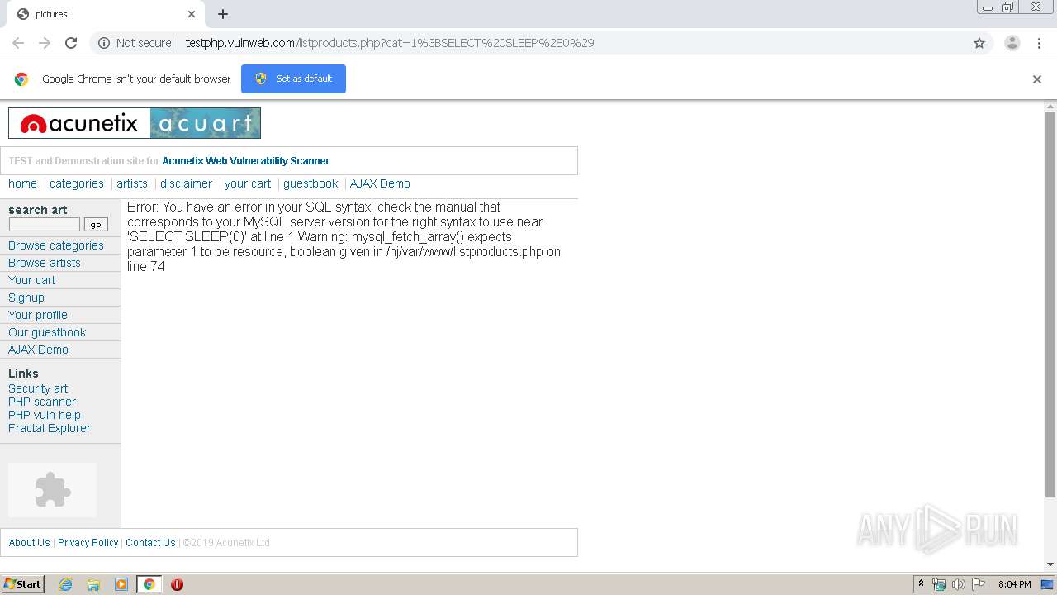
Task: Open guestbook navigation link
Action: point(310,183)
